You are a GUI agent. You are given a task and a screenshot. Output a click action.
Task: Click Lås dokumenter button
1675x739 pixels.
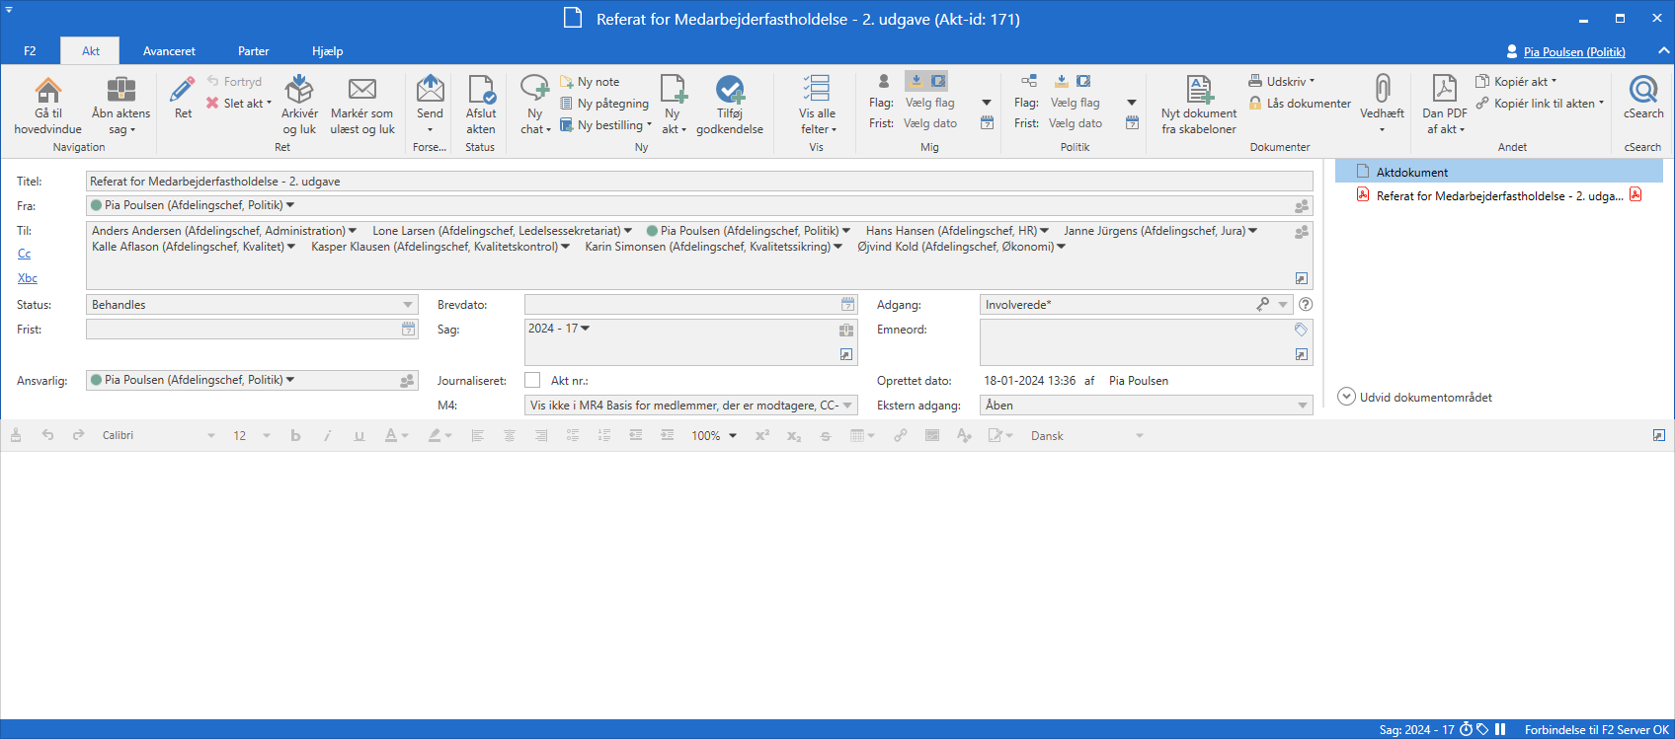tap(1299, 104)
